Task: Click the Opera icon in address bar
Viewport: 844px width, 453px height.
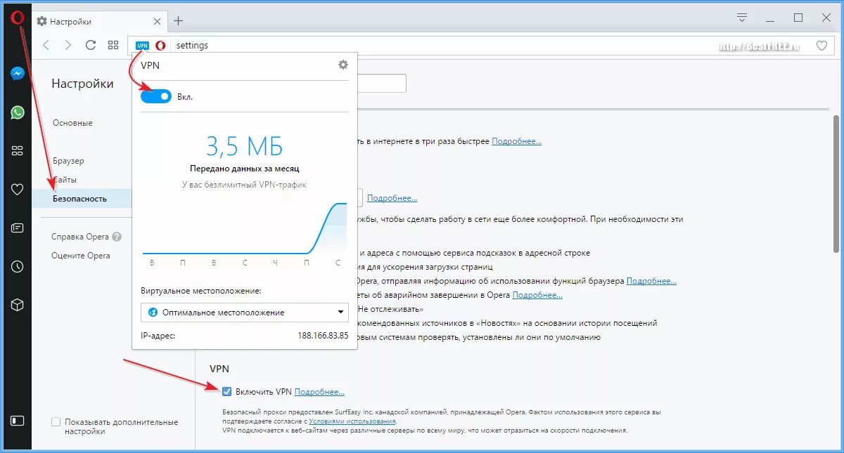Action: (x=160, y=46)
